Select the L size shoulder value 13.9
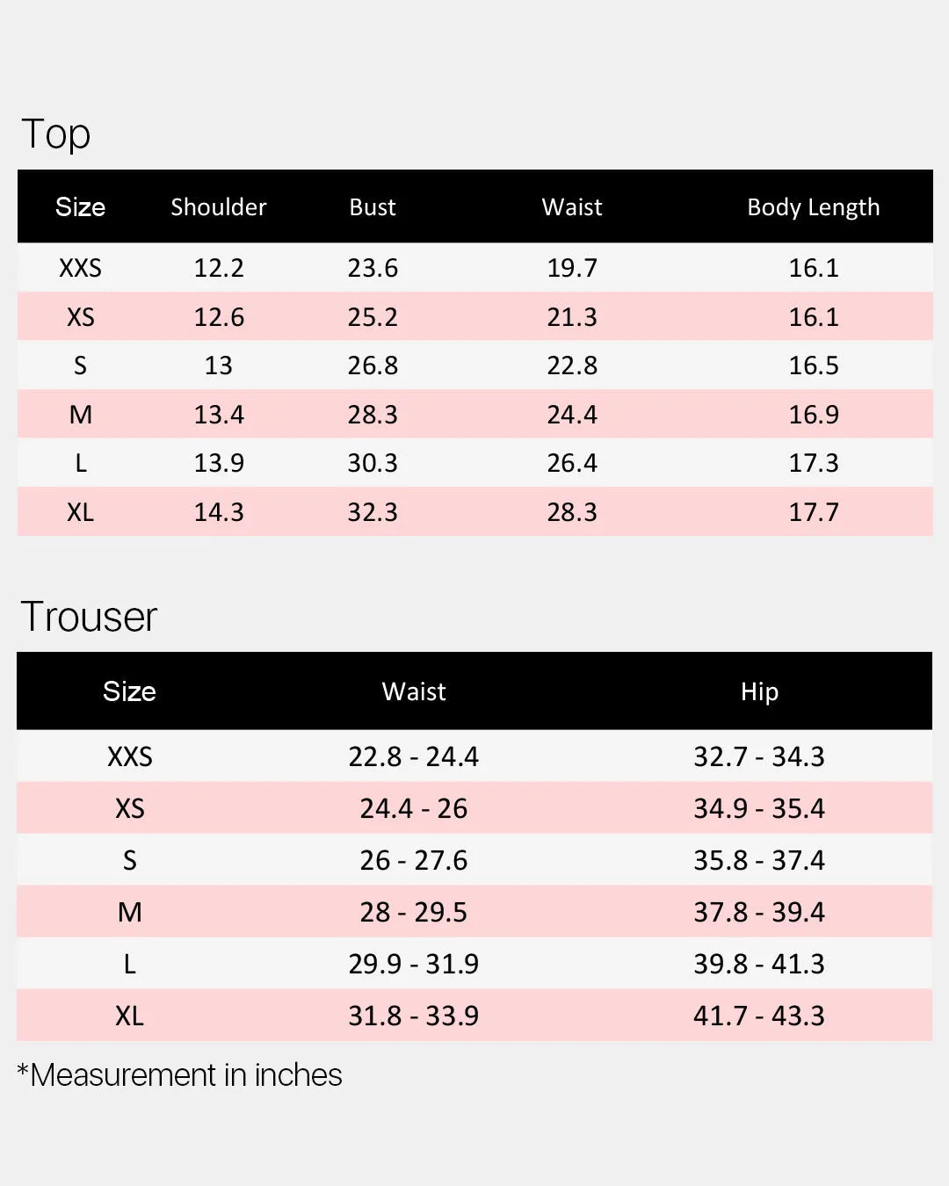 219,463
